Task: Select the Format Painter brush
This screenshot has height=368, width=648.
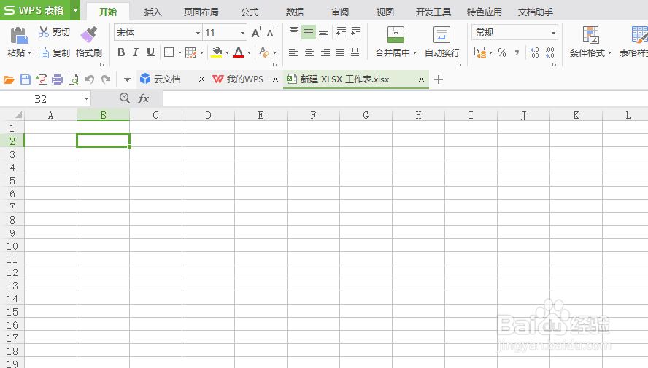Action: pos(89,35)
